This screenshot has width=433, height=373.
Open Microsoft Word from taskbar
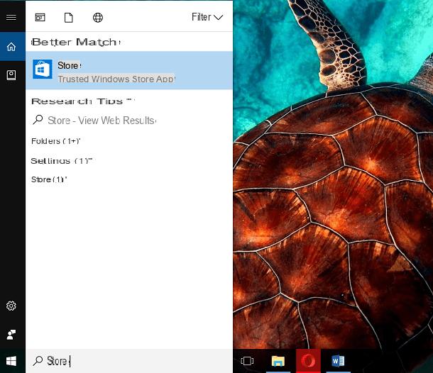[338, 361]
